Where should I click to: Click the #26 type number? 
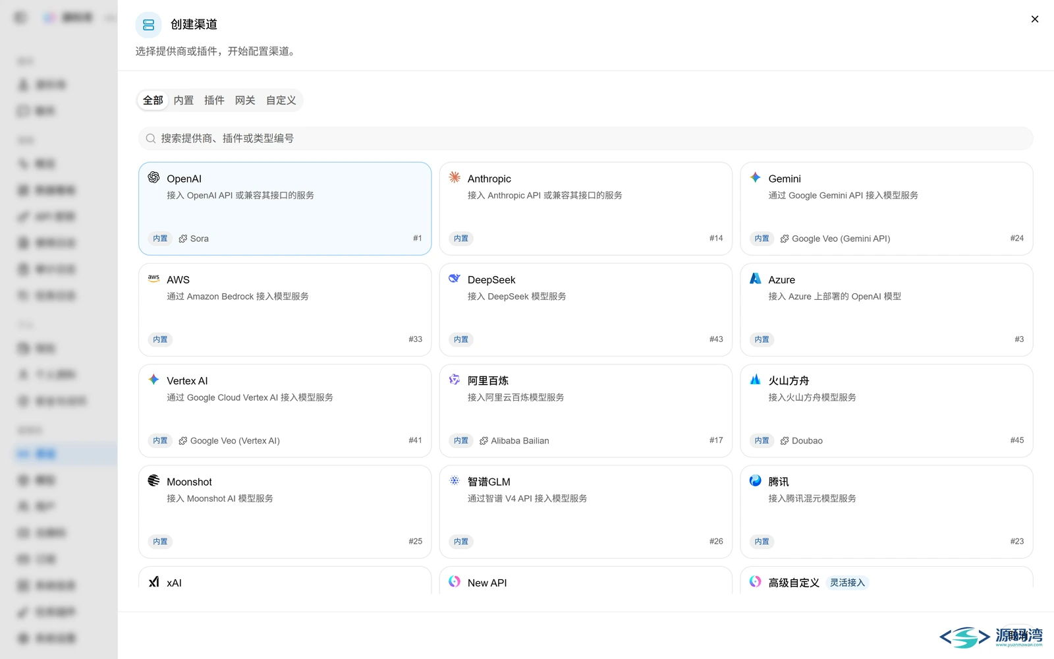point(716,542)
